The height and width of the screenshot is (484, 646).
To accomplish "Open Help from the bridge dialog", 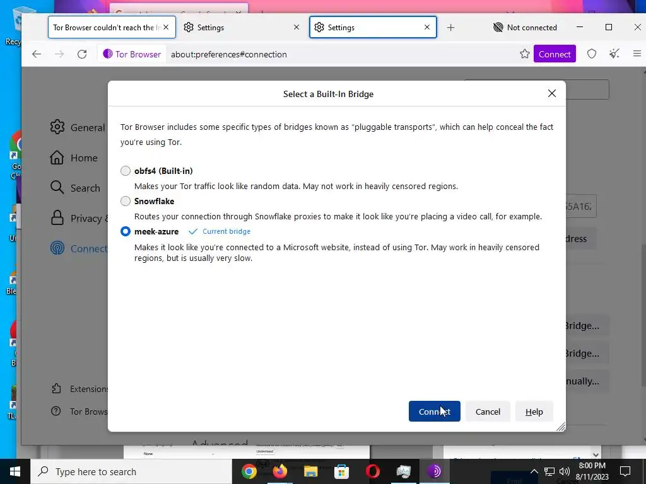I will click(x=534, y=411).
